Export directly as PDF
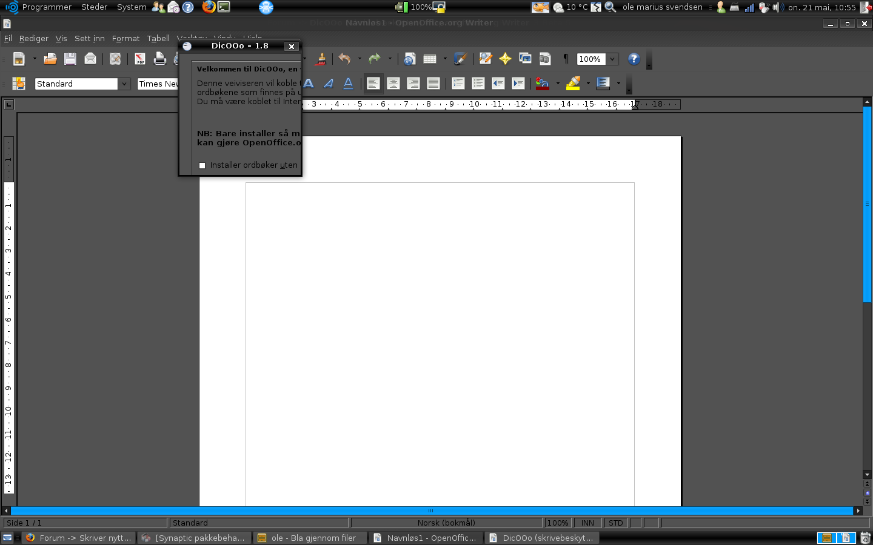This screenshot has height=545, width=873. (x=139, y=59)
